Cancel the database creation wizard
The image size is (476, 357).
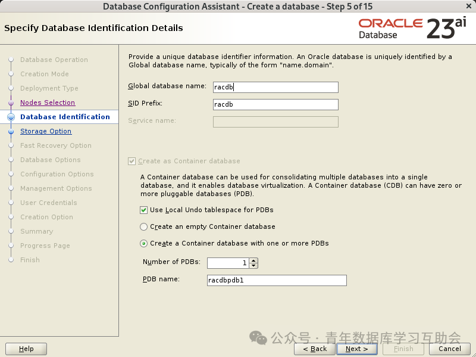coord(450,349)
